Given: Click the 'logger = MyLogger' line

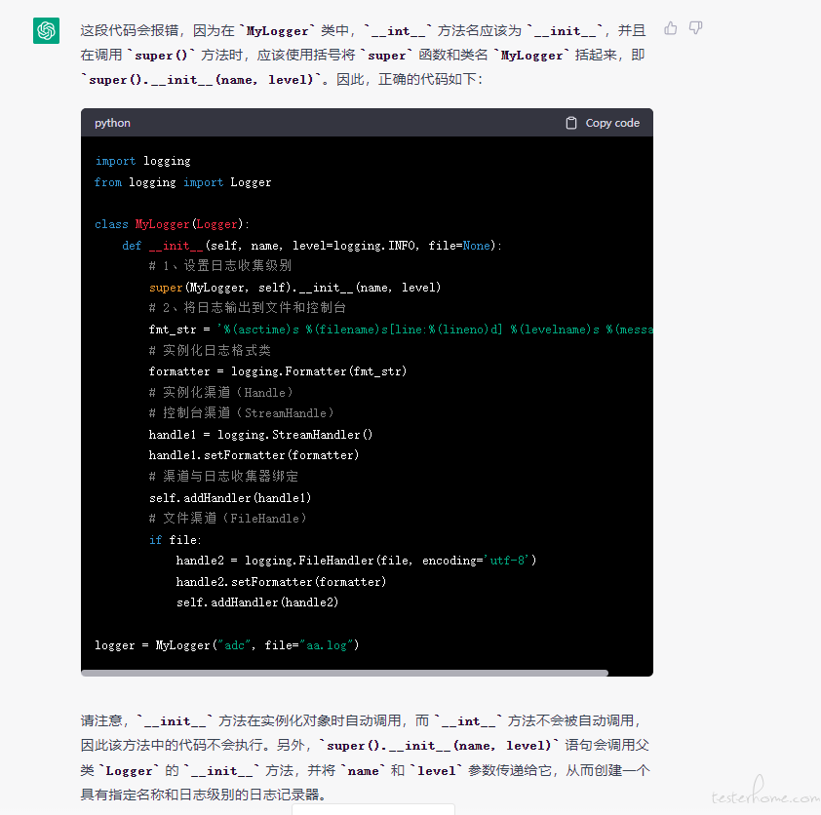Looking at the screenshot, I should coord(227,645).
